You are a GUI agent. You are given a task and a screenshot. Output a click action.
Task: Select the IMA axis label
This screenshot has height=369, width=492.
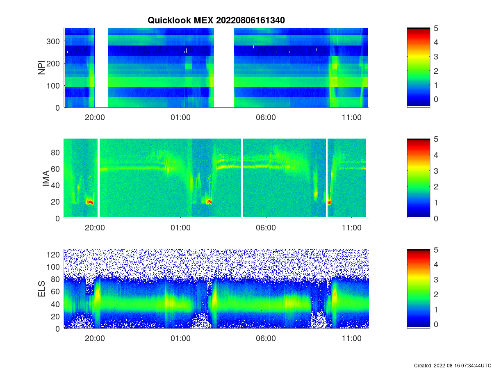pos(46,178)
